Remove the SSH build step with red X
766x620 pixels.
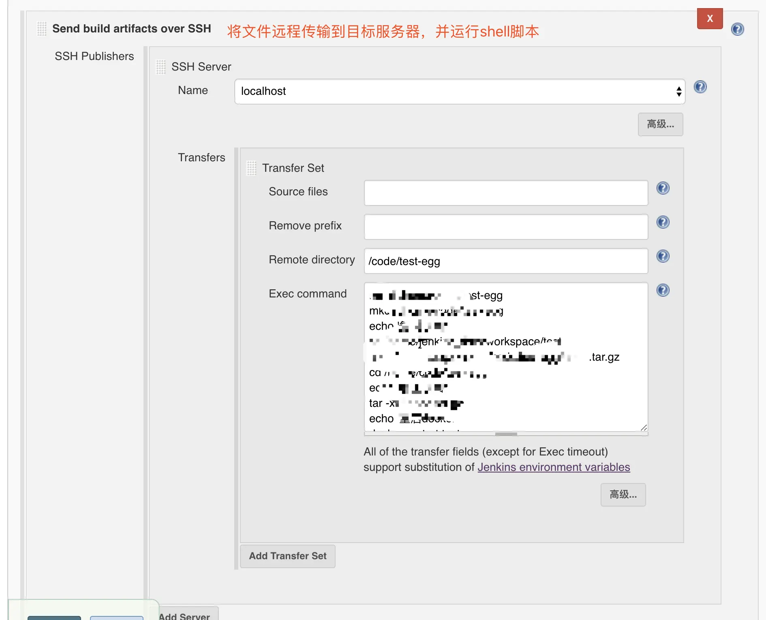[710, 19]
